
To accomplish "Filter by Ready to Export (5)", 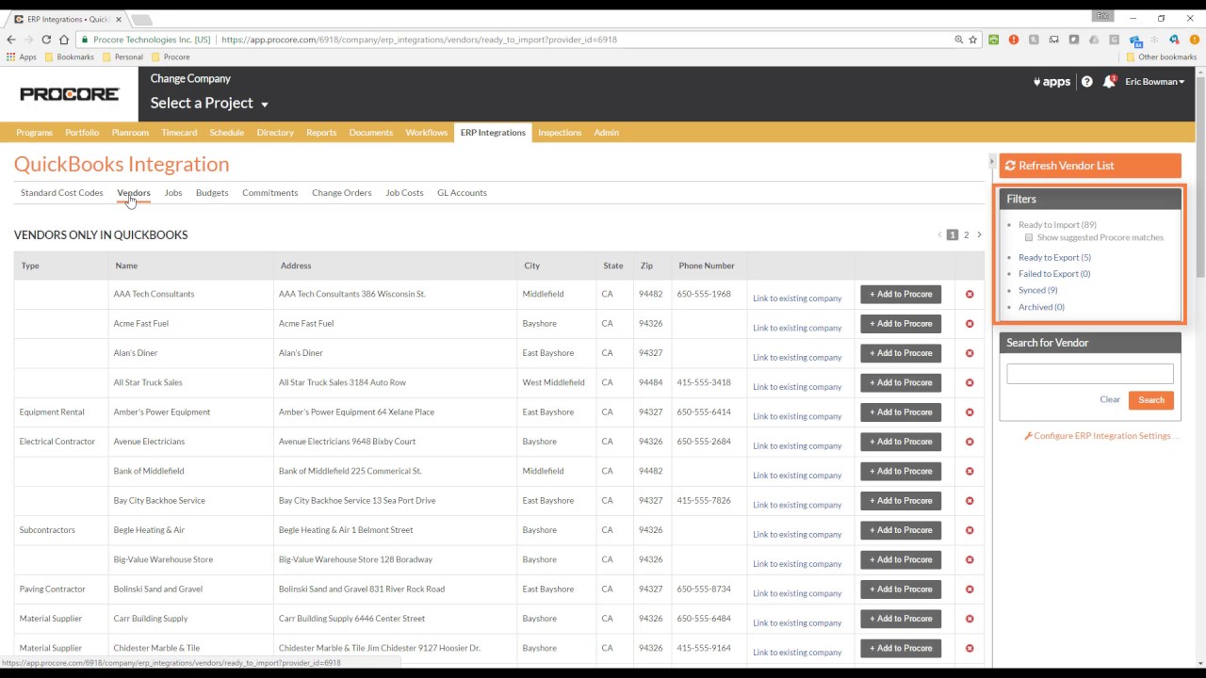I will tap(1054, 257).
